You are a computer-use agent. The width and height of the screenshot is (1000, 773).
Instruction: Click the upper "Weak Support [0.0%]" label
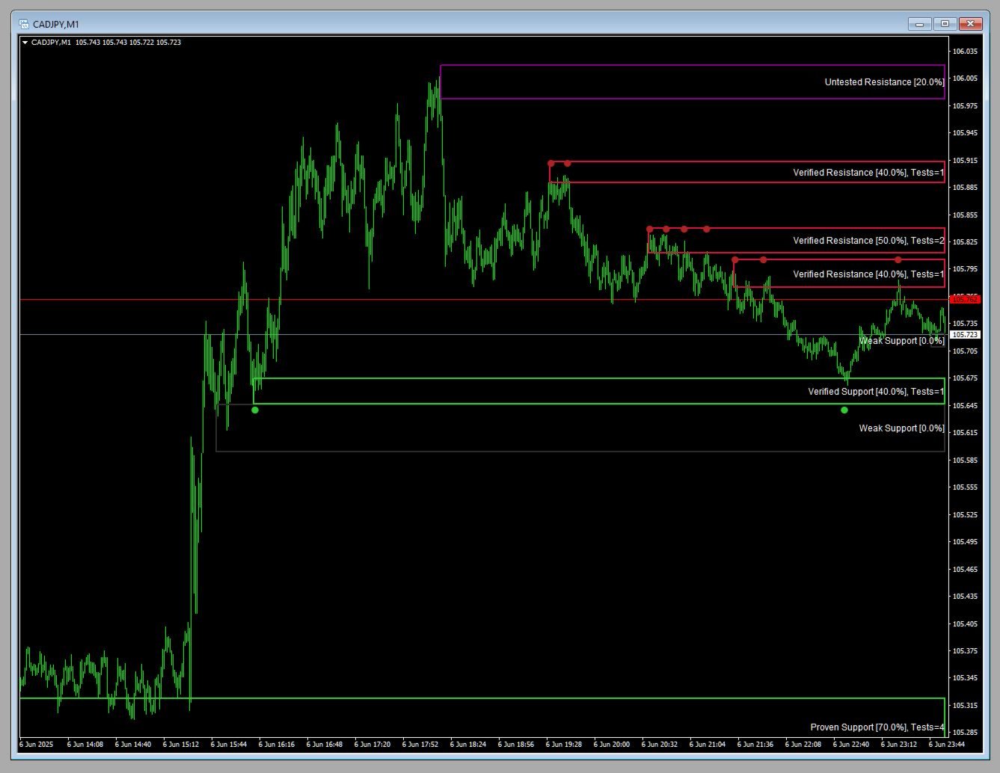tap(901, 340)
